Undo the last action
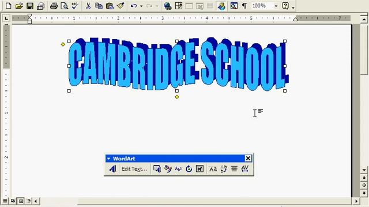The height and width of the screenshot is (207, 369). 134,6
